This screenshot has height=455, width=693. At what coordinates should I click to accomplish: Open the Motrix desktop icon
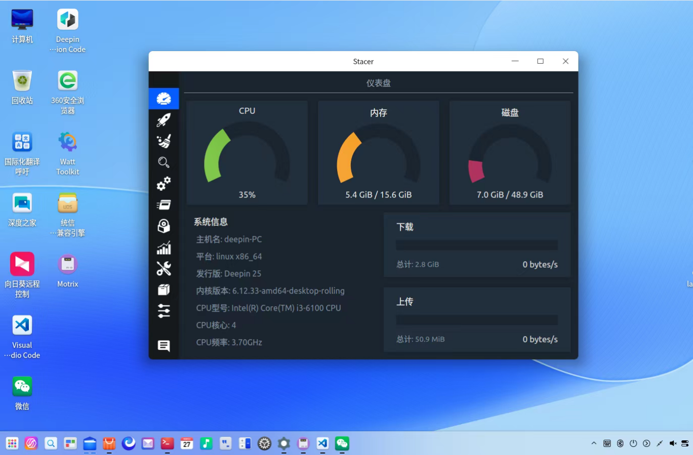(x=68, y=271)
